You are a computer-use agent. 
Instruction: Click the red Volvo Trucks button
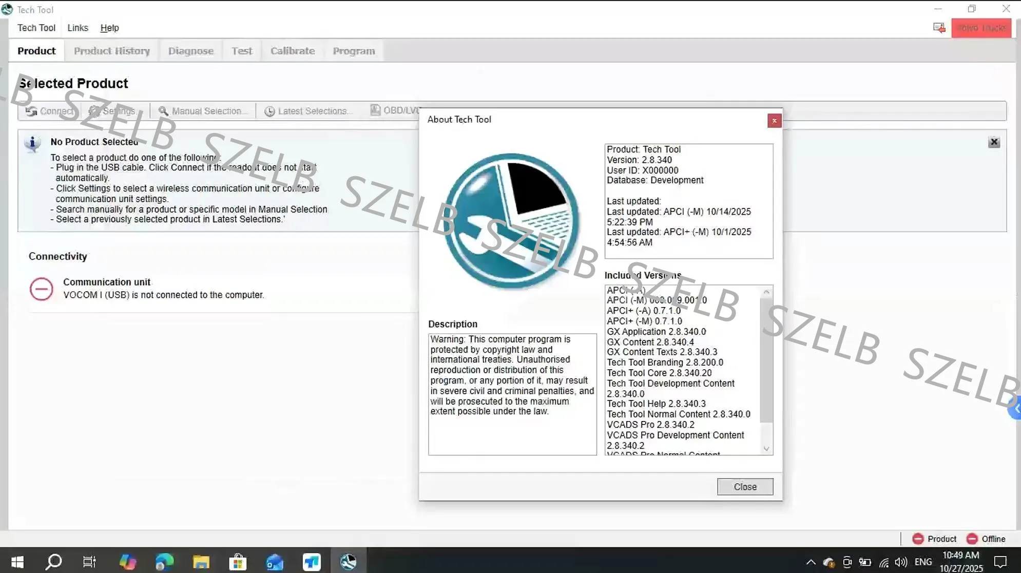(981, 28)
